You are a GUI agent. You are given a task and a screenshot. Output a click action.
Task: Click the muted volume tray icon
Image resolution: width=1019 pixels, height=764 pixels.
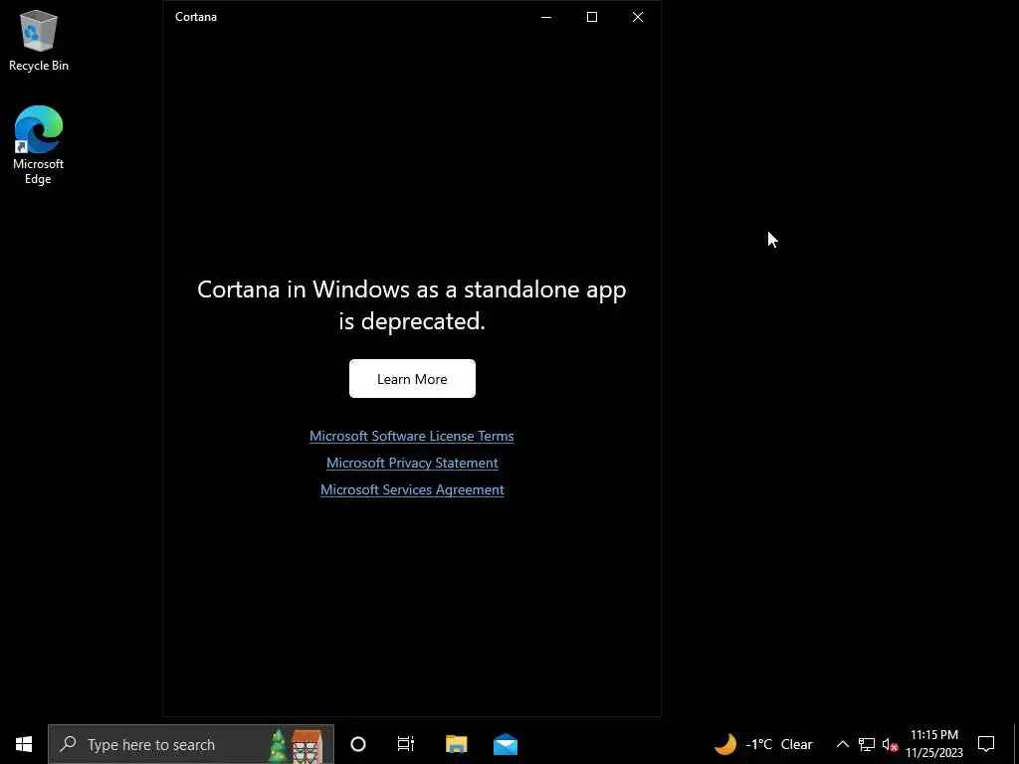pos(890,744)
